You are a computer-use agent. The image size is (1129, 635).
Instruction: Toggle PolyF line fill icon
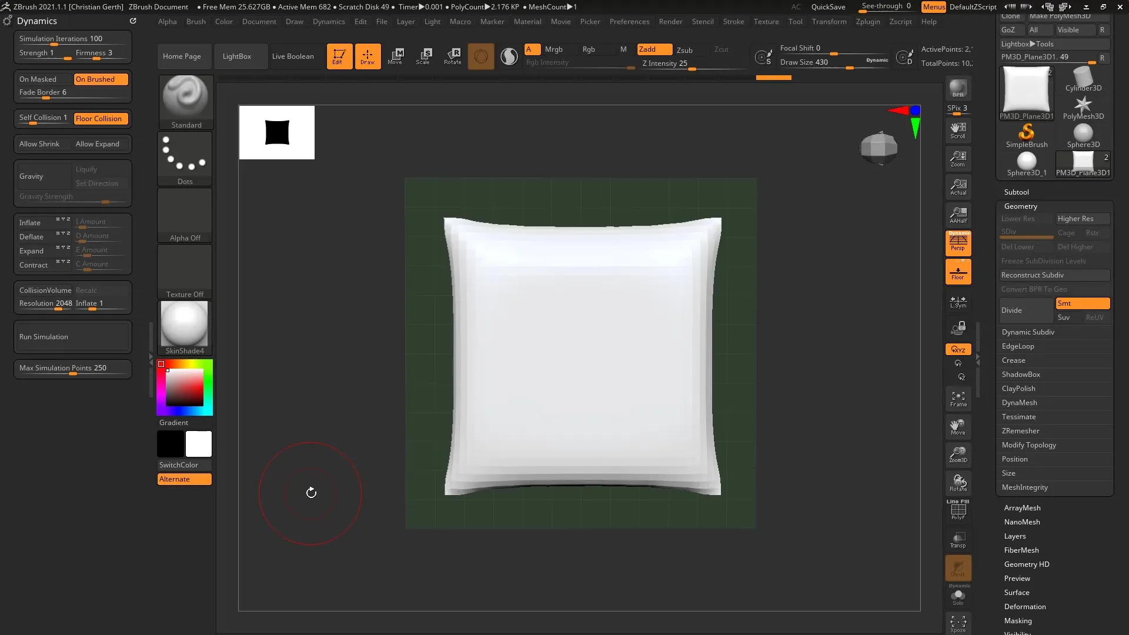point(958,510)
